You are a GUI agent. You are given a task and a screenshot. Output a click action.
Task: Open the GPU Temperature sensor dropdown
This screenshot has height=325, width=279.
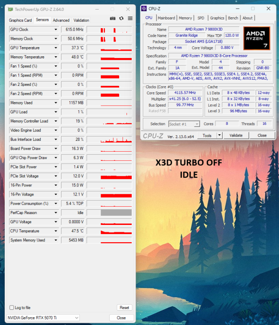pos(56,48)
